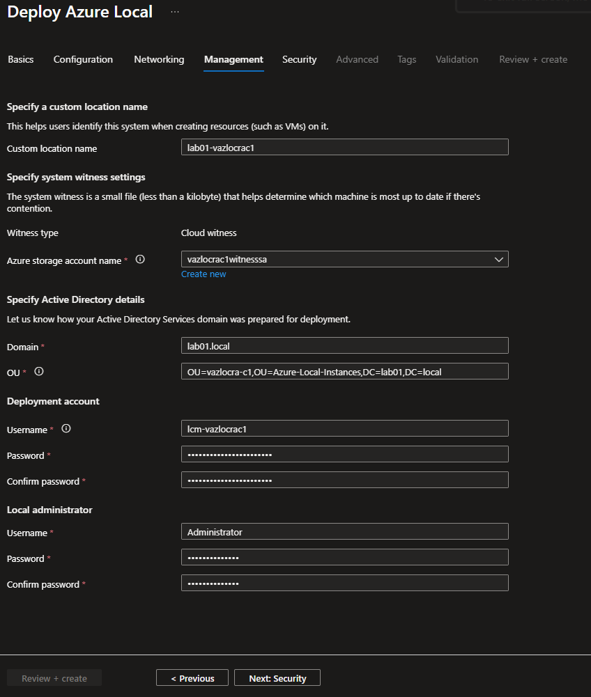Click into the OU path field

(x=344, y=371)
